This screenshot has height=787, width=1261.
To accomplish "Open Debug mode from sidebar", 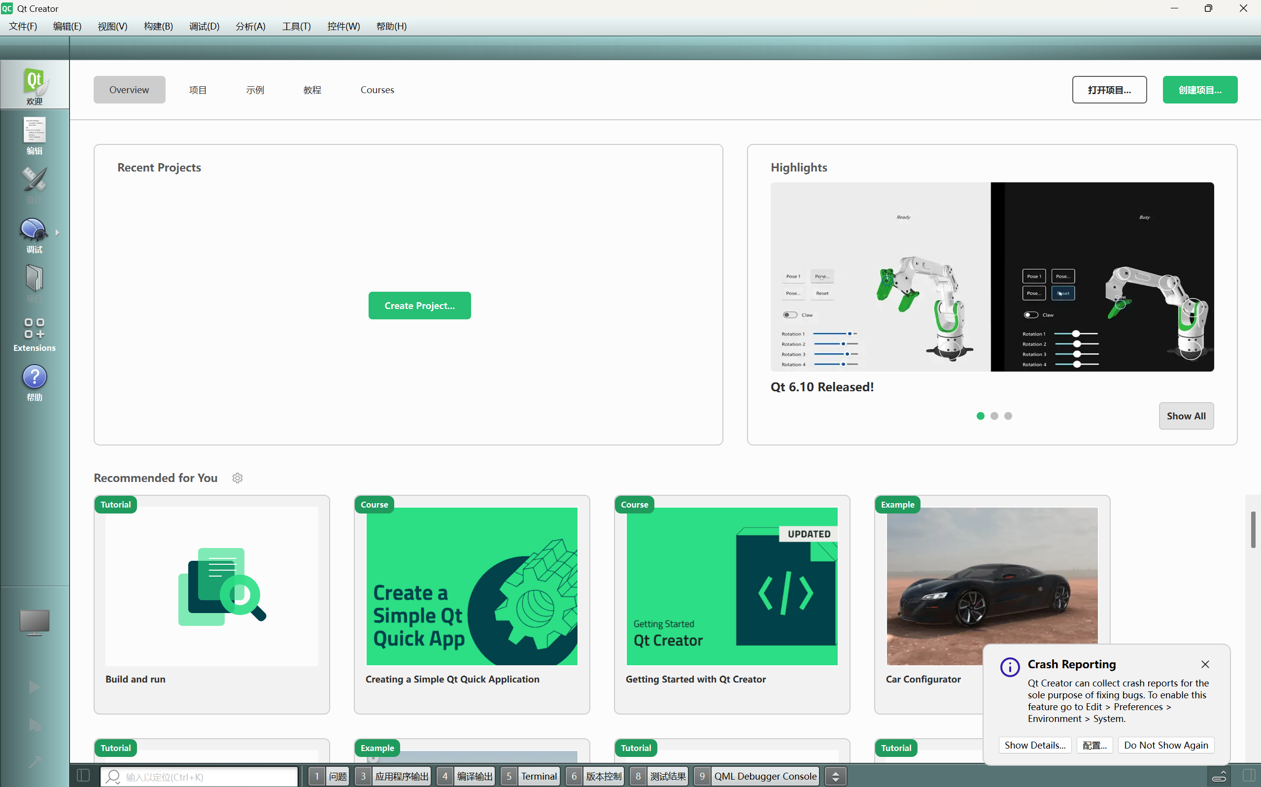I will pyautogui.click(x=34, y=233).
